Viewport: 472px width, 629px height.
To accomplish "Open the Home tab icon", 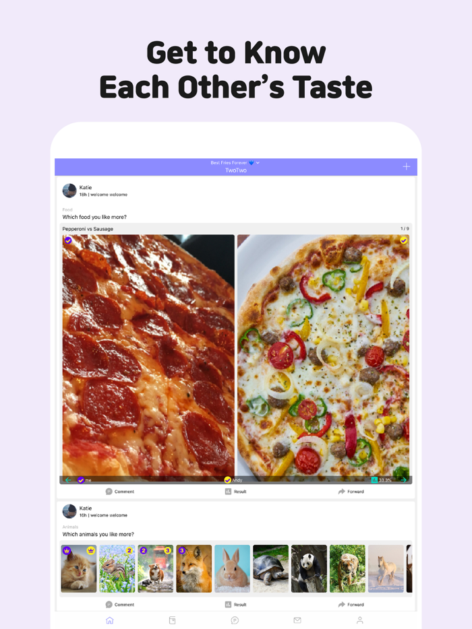I will click(x=110, y=620).
